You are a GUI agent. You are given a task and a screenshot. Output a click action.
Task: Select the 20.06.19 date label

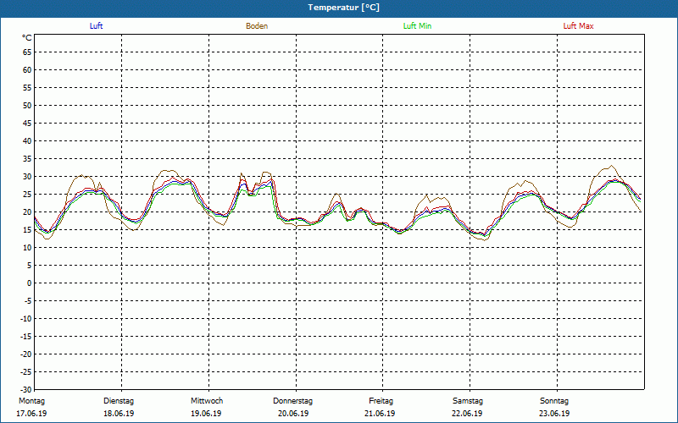293,414
